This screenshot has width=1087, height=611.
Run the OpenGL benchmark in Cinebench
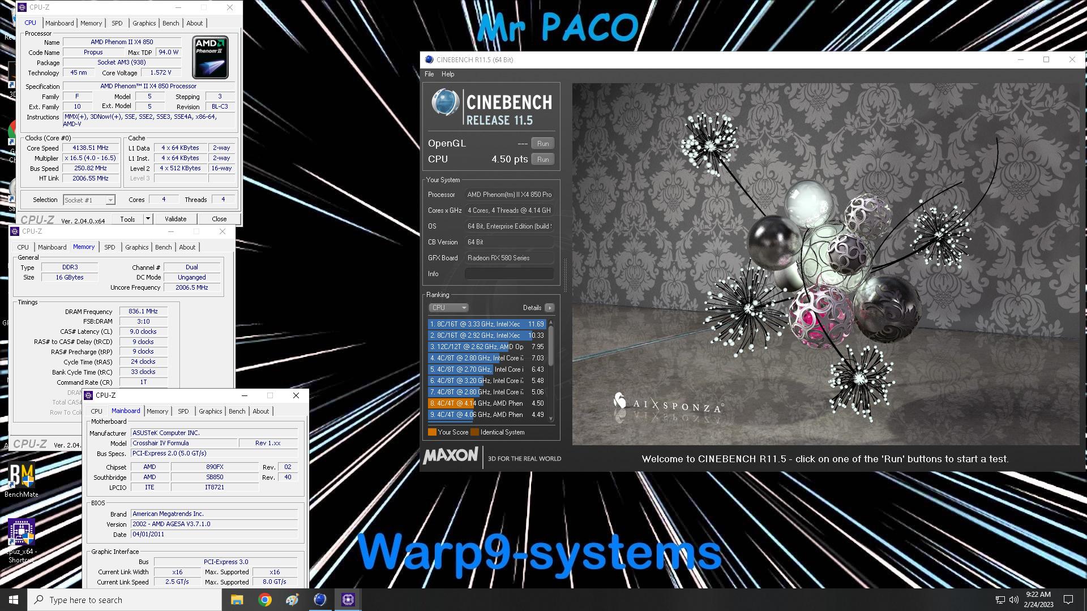click(543, 144)
